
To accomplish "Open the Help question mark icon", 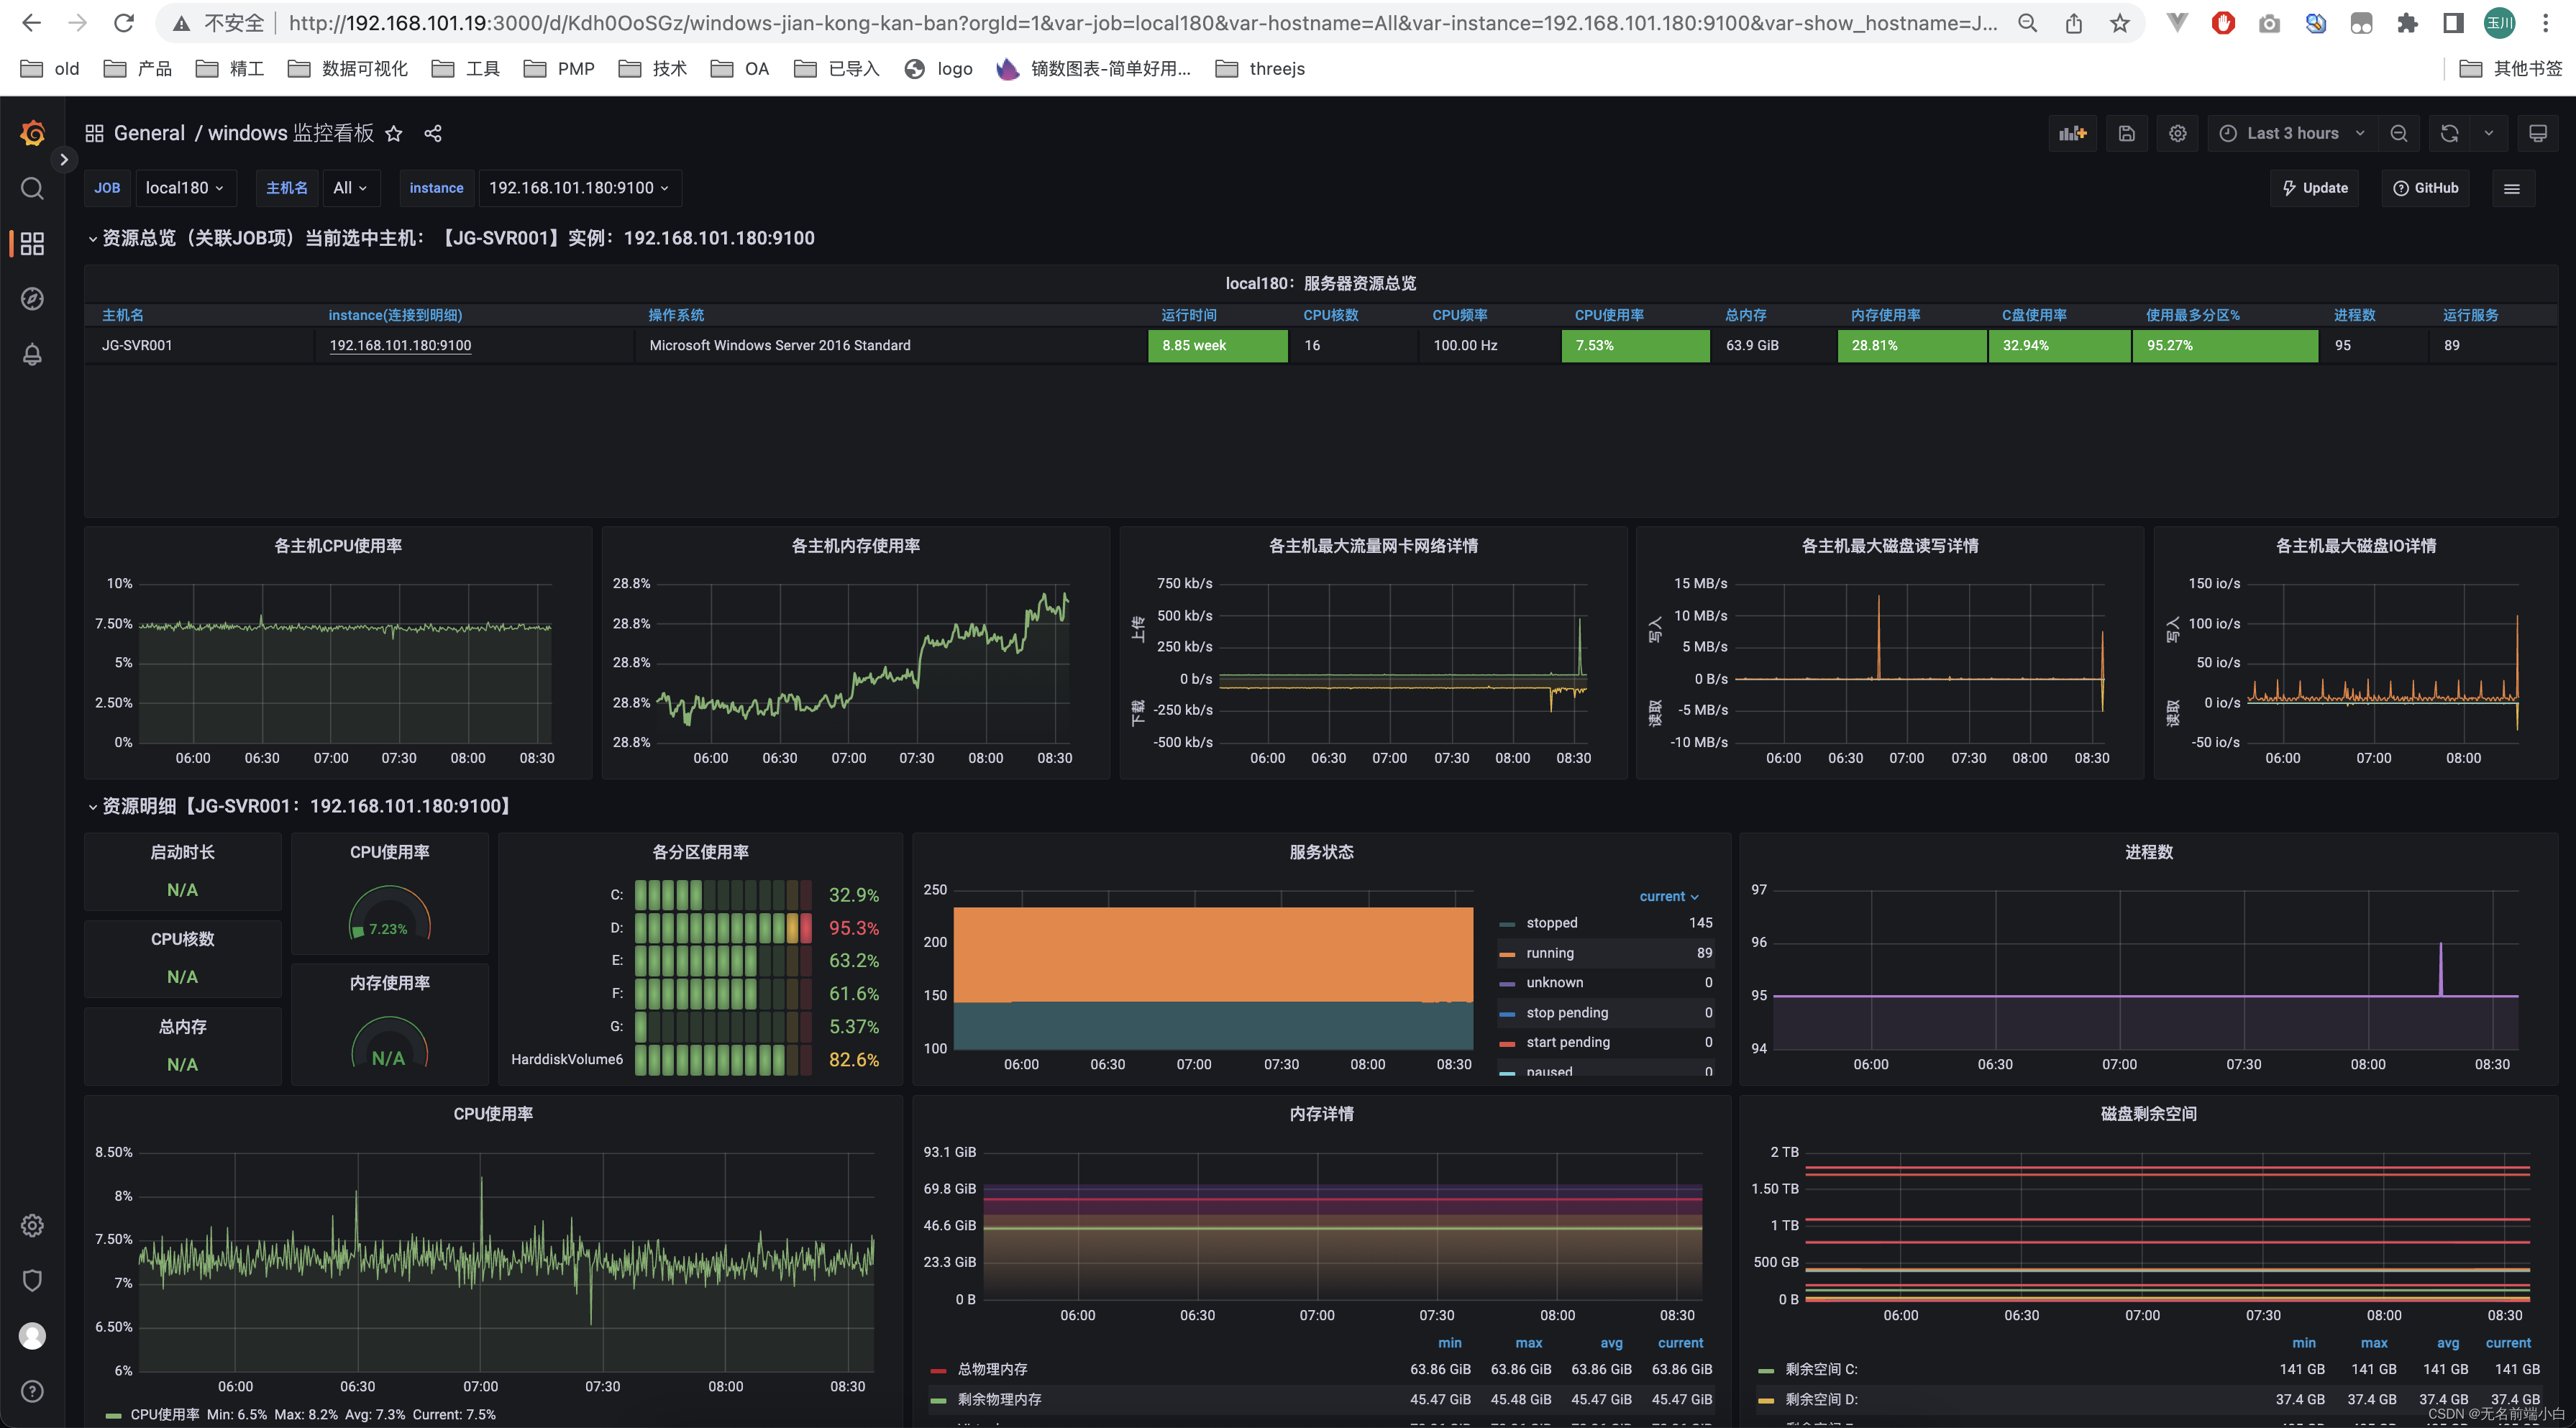I will [32, 1391].
